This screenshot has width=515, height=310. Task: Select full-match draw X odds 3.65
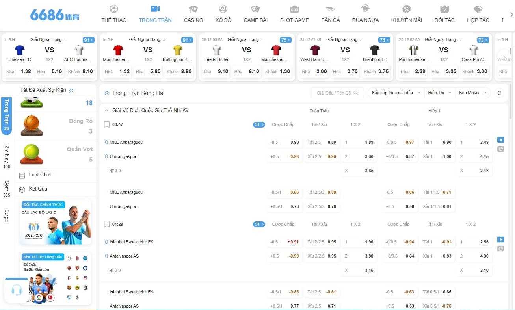pos(359,171)
